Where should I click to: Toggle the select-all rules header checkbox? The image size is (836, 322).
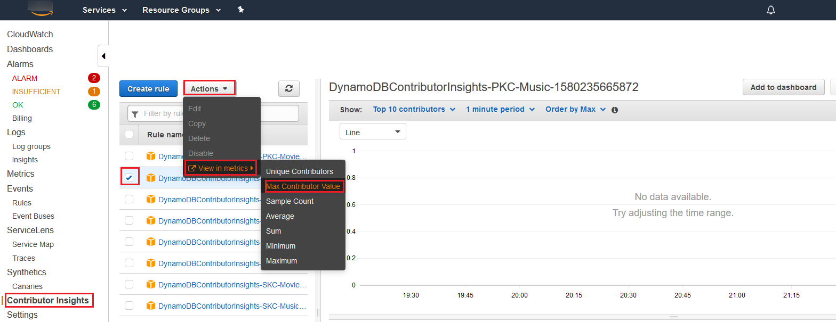tap(129, 134)
